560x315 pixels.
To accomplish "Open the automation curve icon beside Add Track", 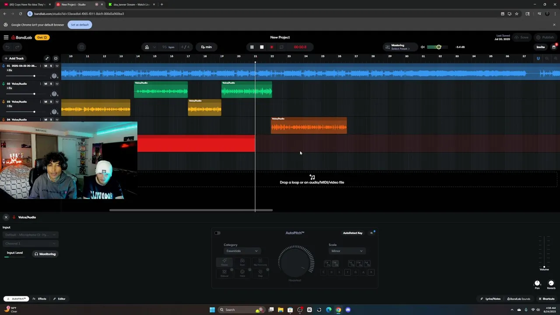I will [47, 59].
